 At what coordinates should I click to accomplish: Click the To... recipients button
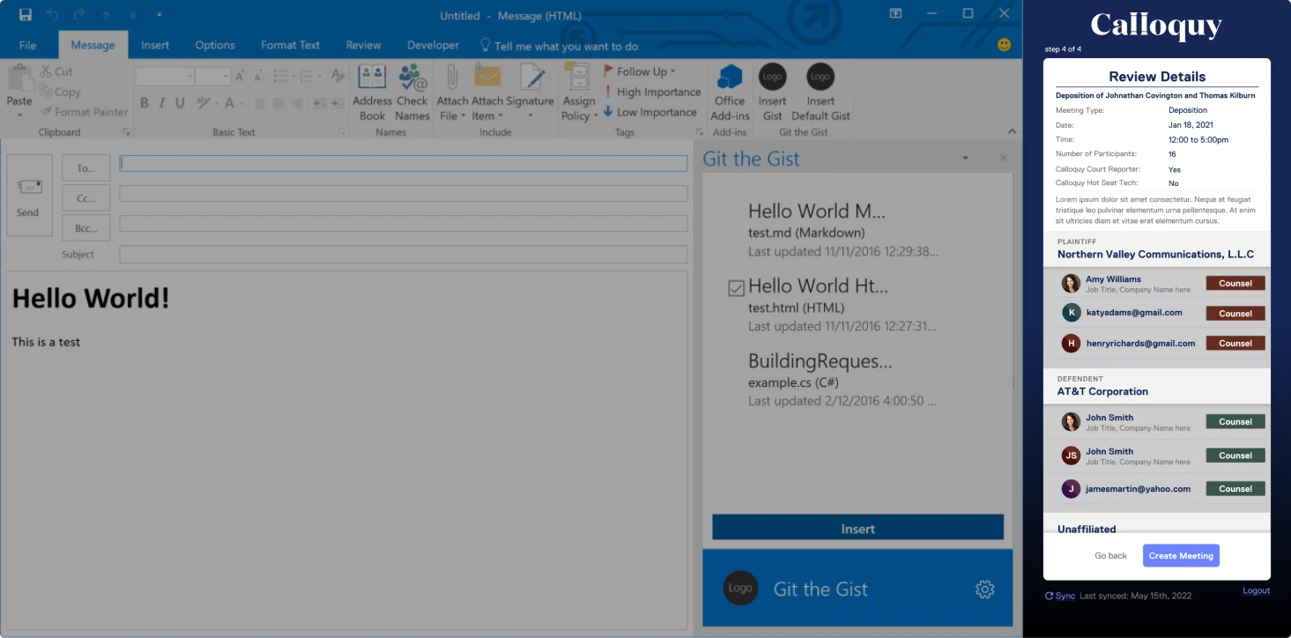coord(85,168)
